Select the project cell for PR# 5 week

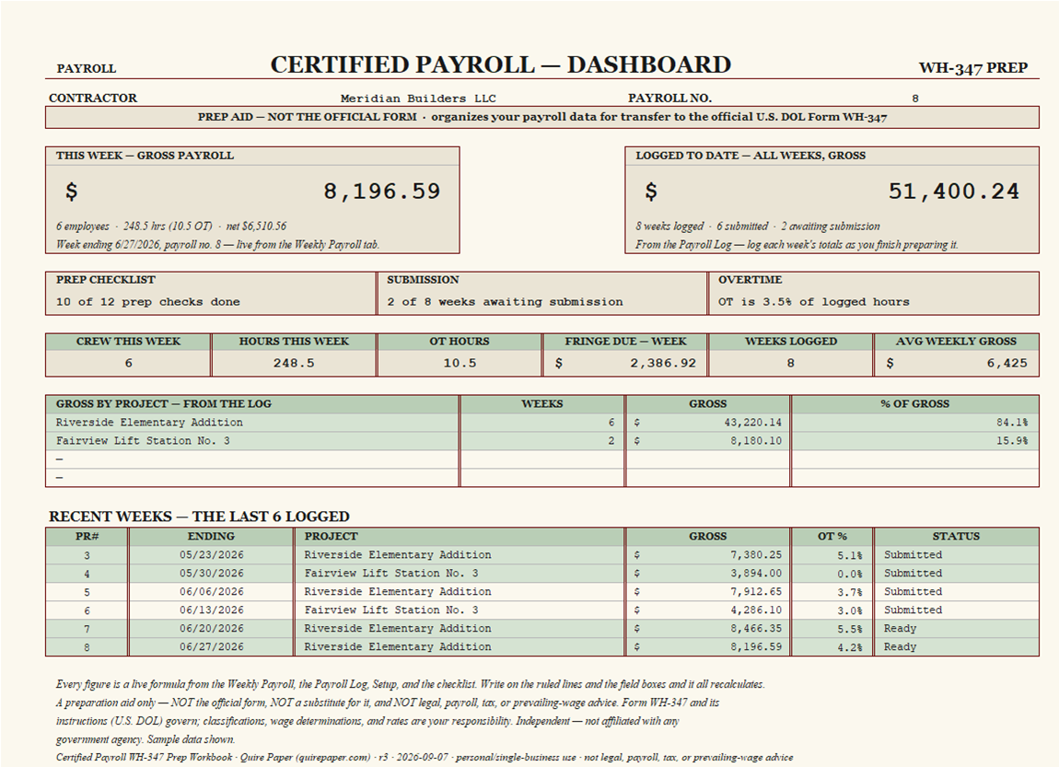[x=460, y=591]
